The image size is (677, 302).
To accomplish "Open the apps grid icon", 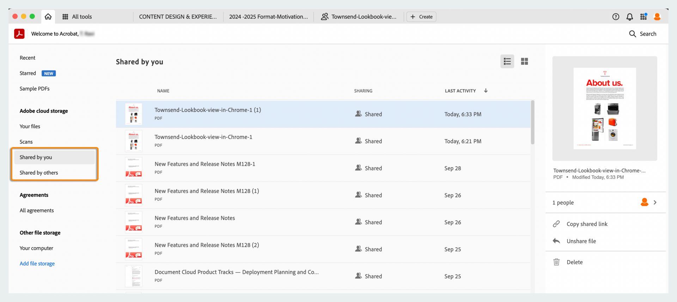I will click(x=644, y=17).
